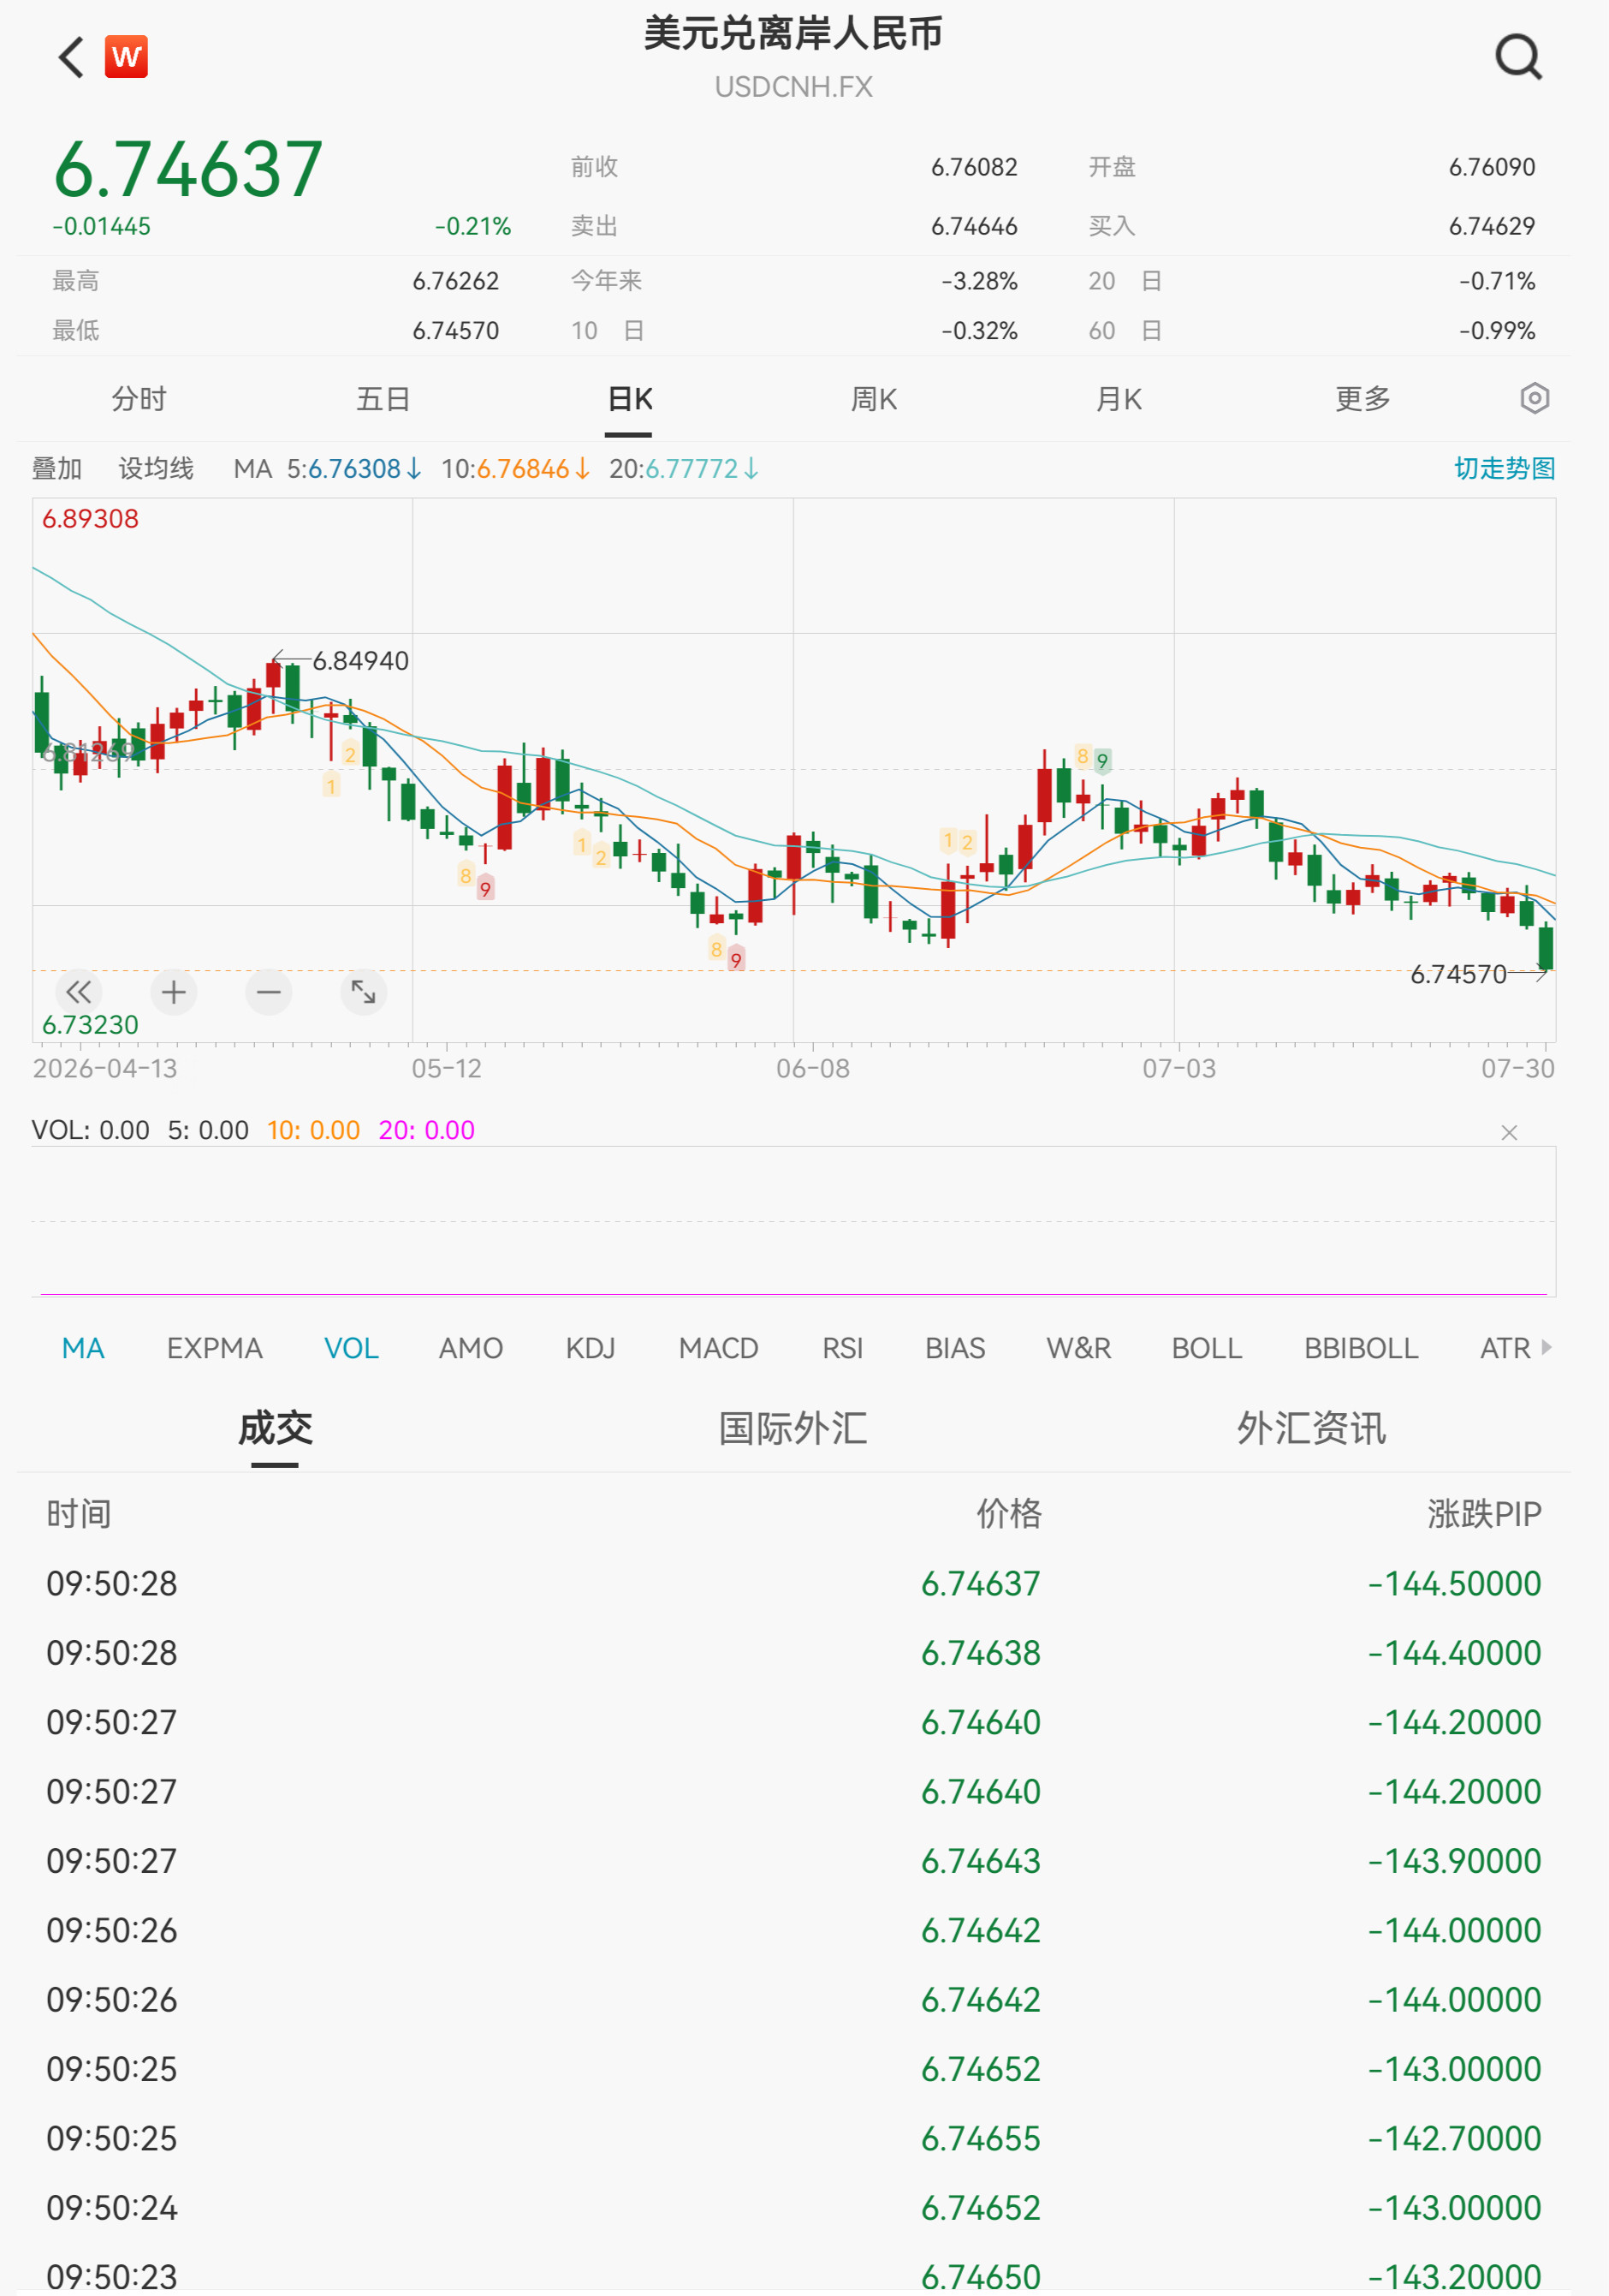Image resolution: width=1609 pixels, height=2296 pixels.
Task: Zoom in chart with plus icon
Action: pos(174,992)
